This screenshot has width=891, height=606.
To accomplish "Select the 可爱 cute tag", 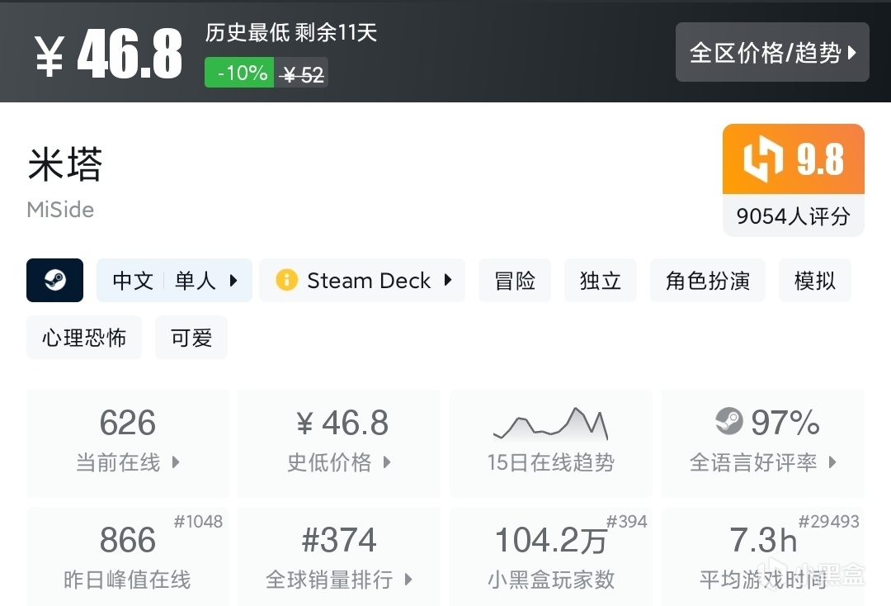I will tap(191, 338).
